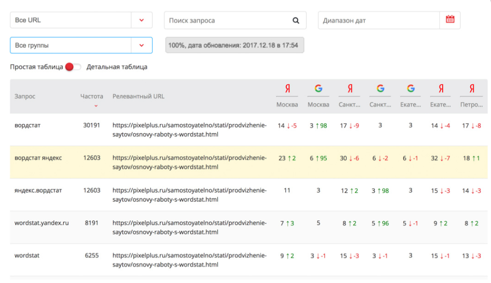Open the calendar date picker icon
Screen dimensions: 491x283
click(450, 20)
